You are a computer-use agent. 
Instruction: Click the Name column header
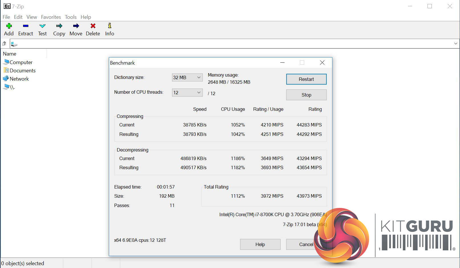click(x=10, y=54)
